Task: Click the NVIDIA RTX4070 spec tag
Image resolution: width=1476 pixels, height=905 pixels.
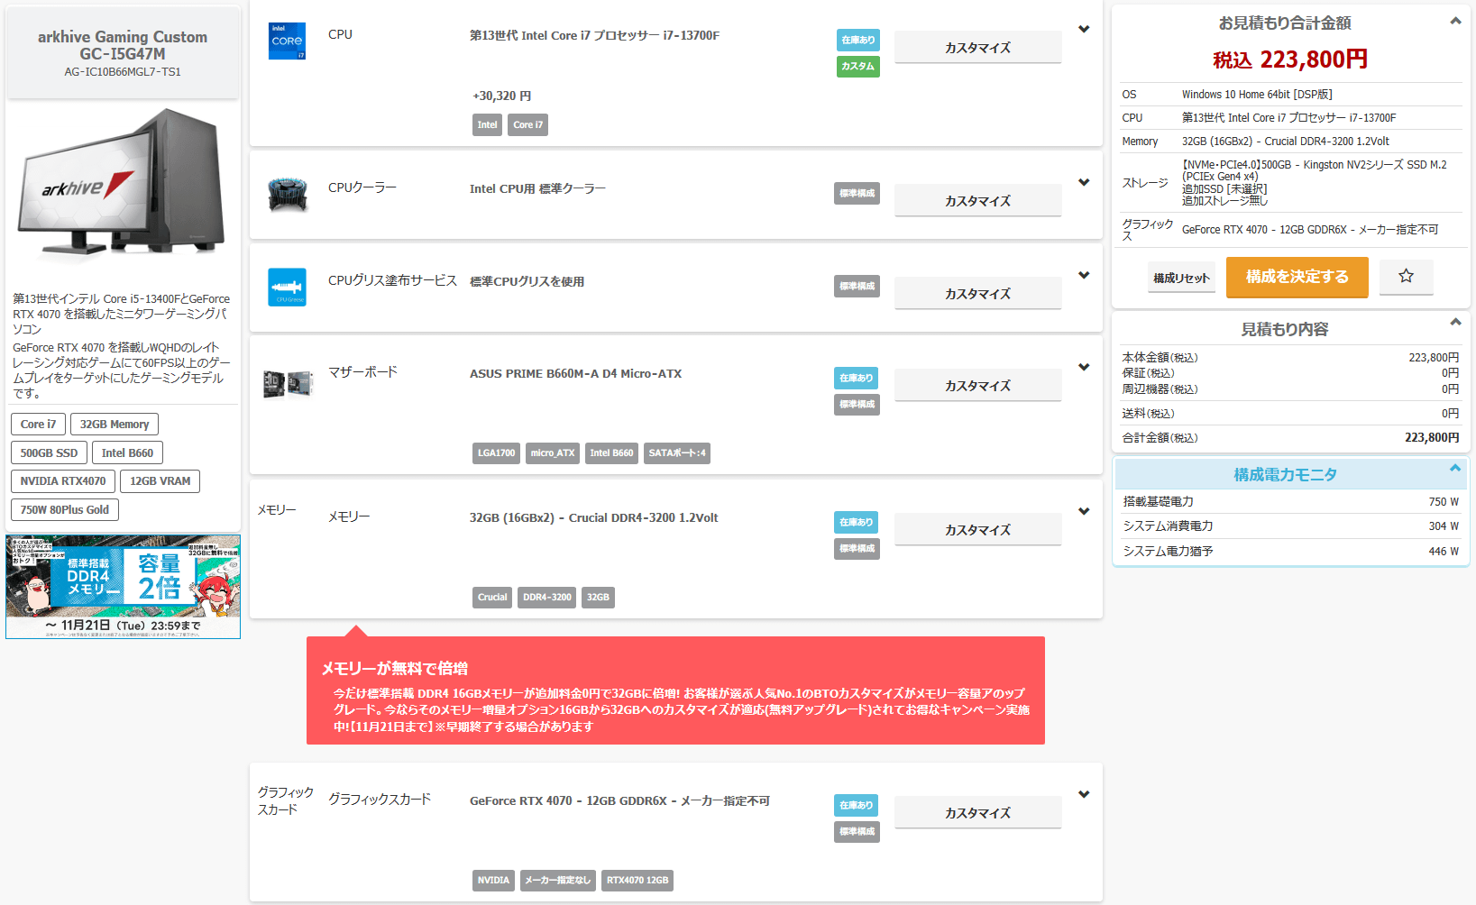Action: 63,481
